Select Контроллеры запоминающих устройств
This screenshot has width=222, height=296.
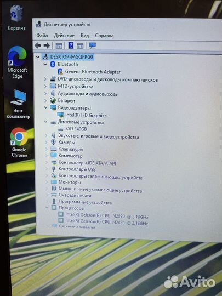(100, 177)
